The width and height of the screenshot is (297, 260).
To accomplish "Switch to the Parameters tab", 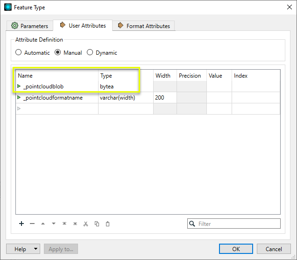I will point(29,26).
